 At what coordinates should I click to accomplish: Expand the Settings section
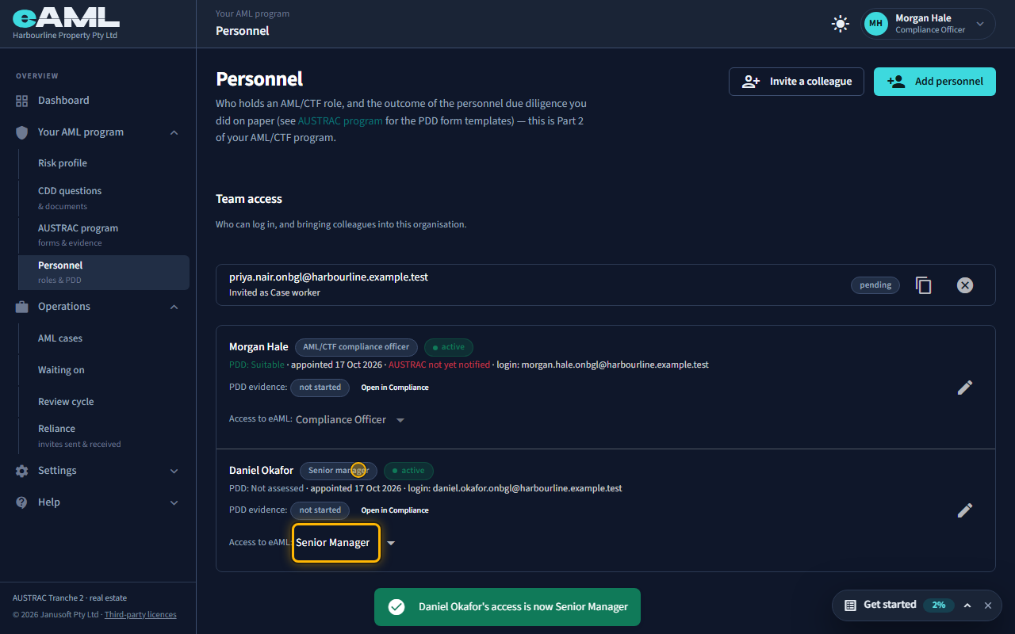tap(174, 471)
